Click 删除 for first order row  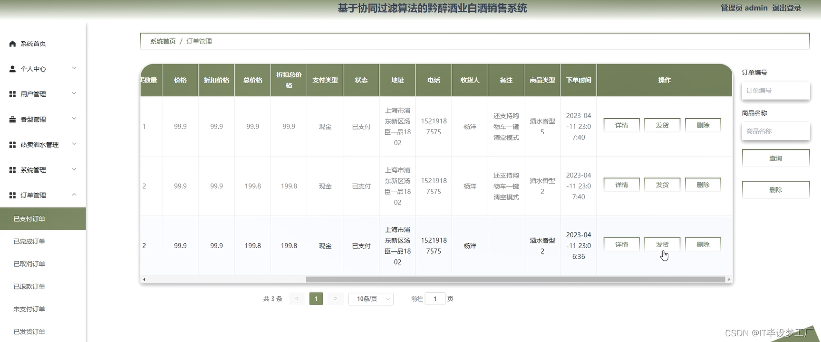click(703, 125)
